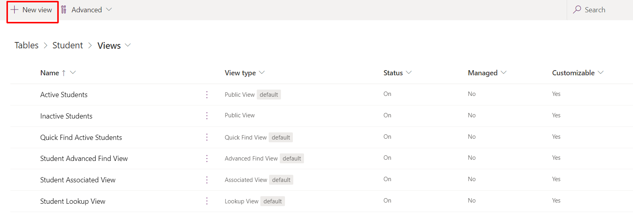Navigate to Student in the breadcrumb

(67, 46)
